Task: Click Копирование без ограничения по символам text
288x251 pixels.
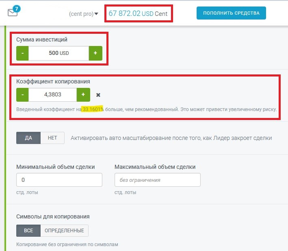Action: point(67,244)
